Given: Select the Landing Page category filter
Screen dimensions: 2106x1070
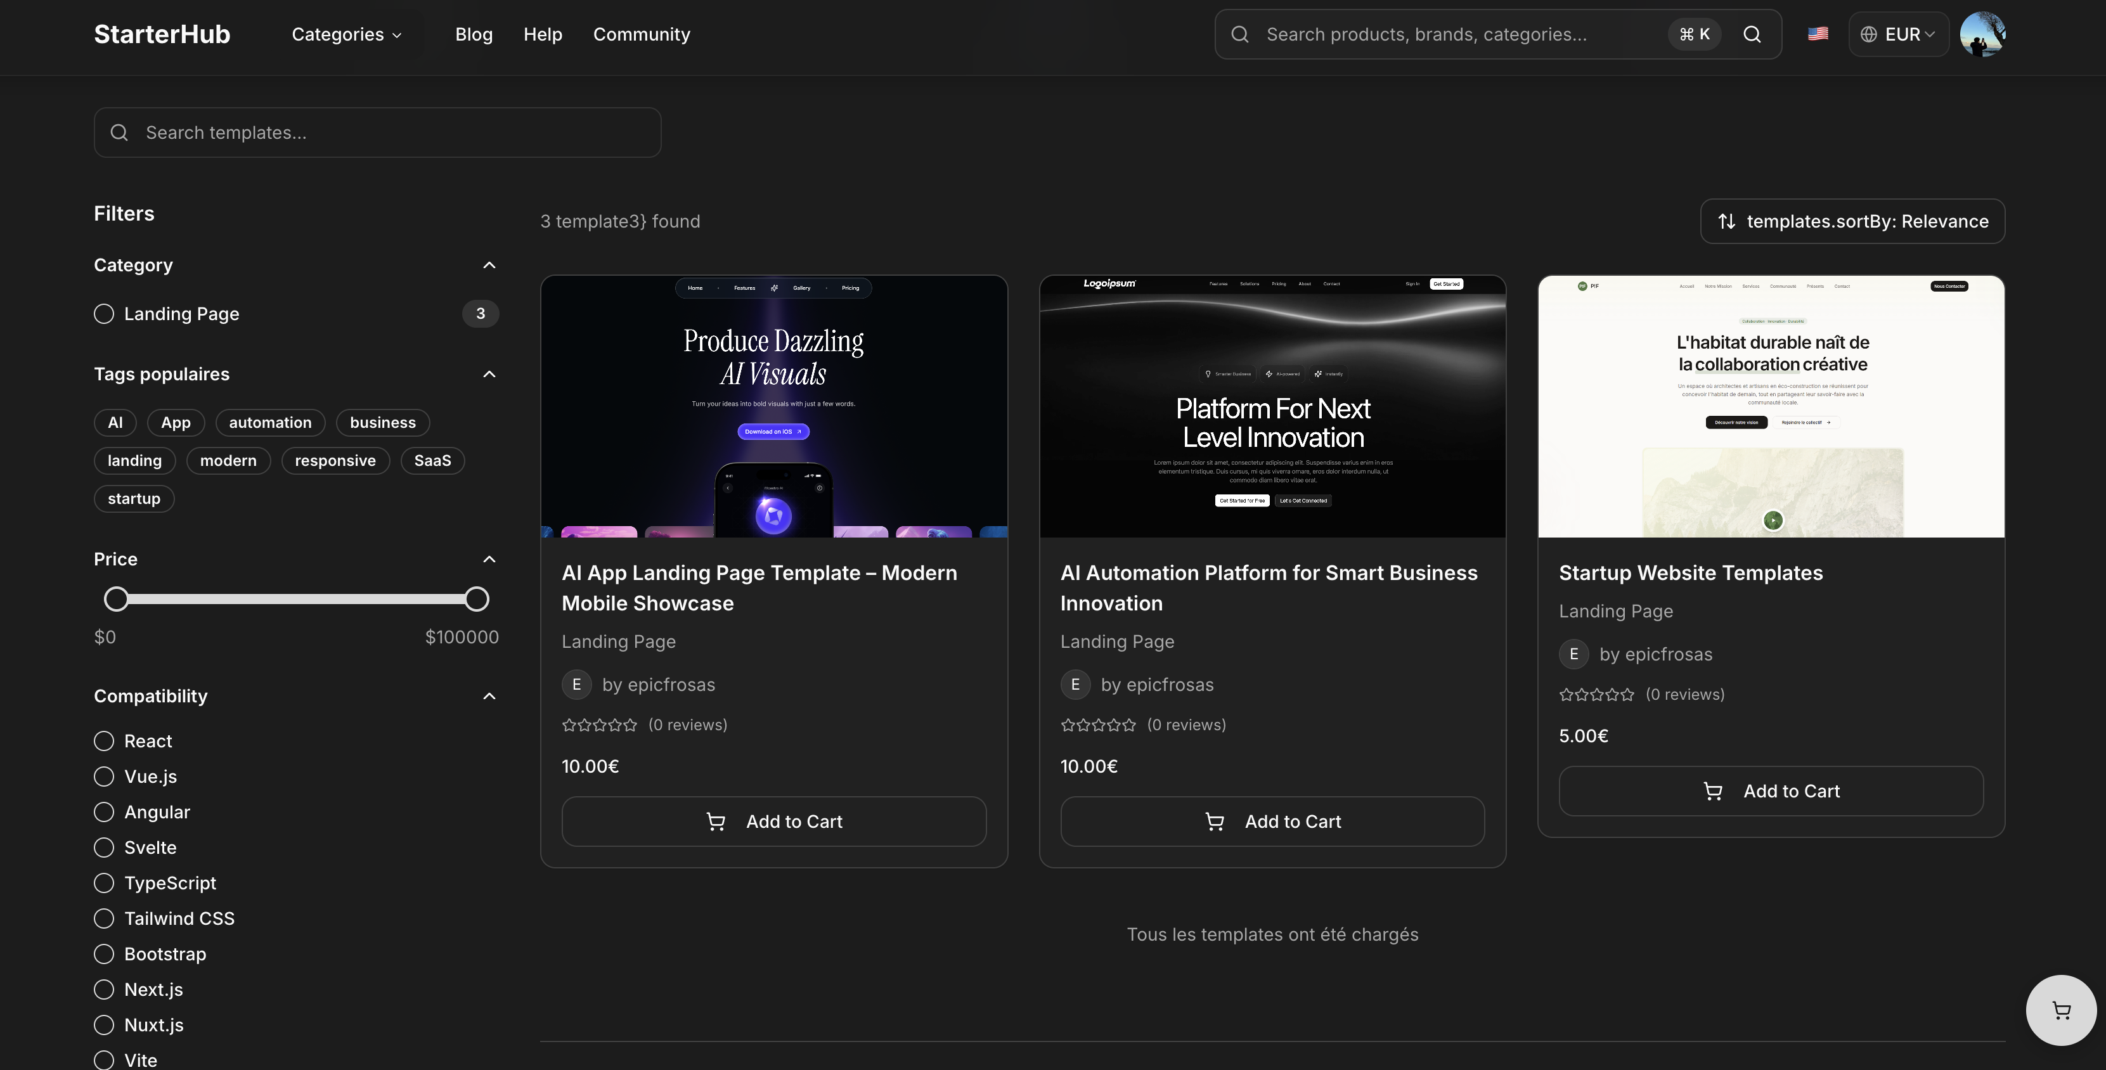Looking at the screenshot, I should point(104,314).
